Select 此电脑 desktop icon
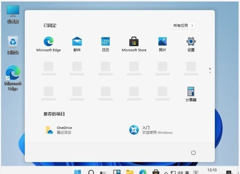 (13, 14)
